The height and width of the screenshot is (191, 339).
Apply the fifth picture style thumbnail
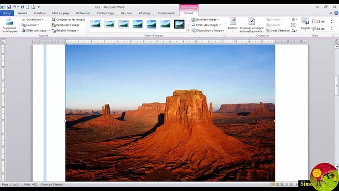pos(151,24)
